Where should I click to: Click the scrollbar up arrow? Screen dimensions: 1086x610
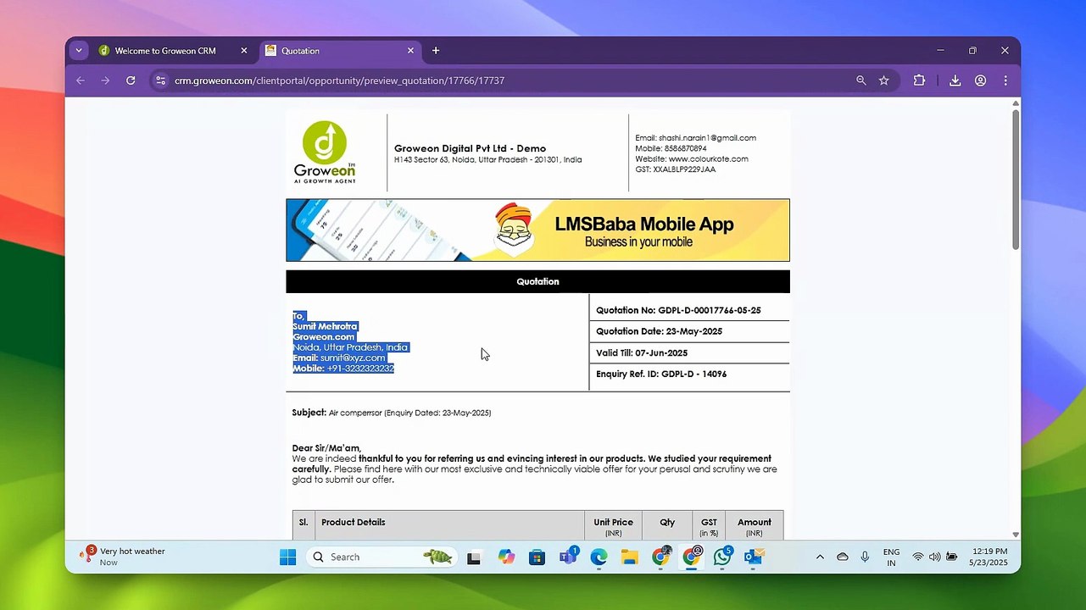[1016, 103]
